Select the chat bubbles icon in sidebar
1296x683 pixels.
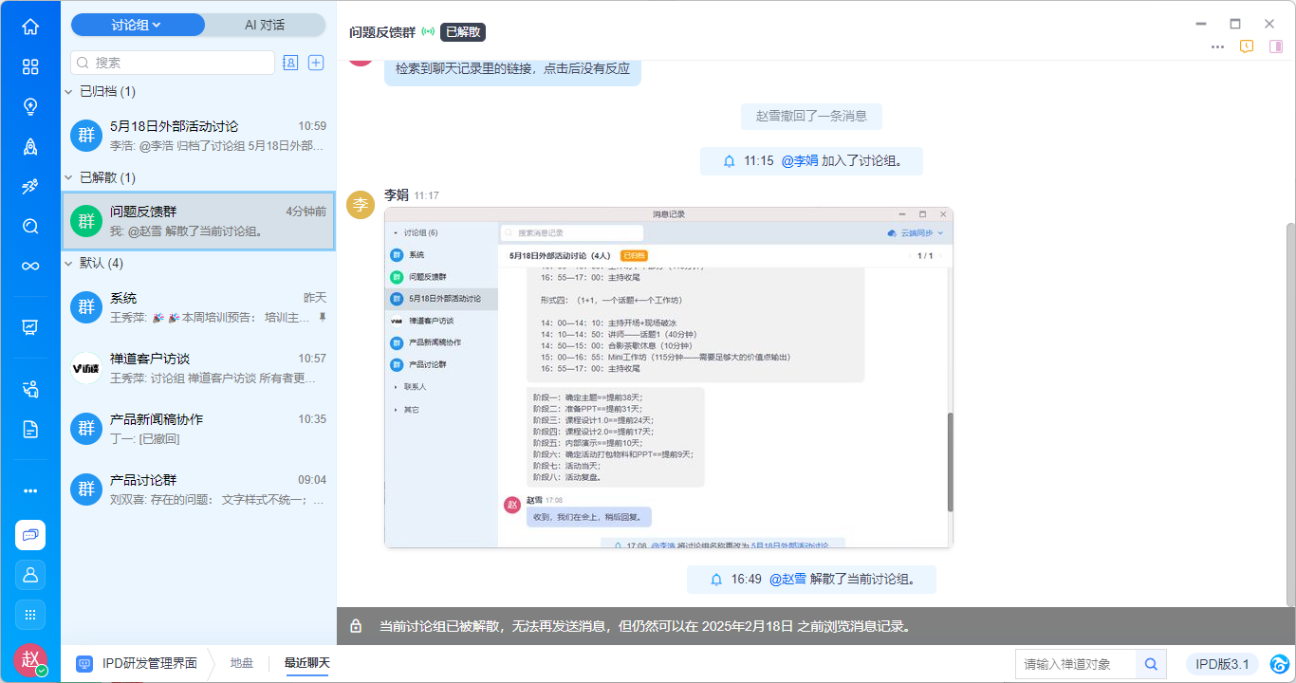point(30,535)
